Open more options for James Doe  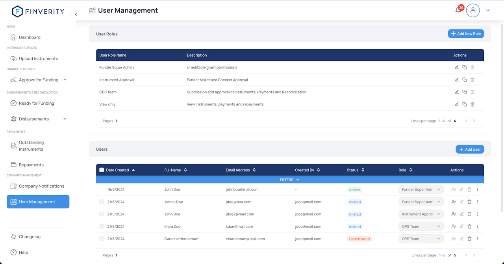(x=477, y=202)
